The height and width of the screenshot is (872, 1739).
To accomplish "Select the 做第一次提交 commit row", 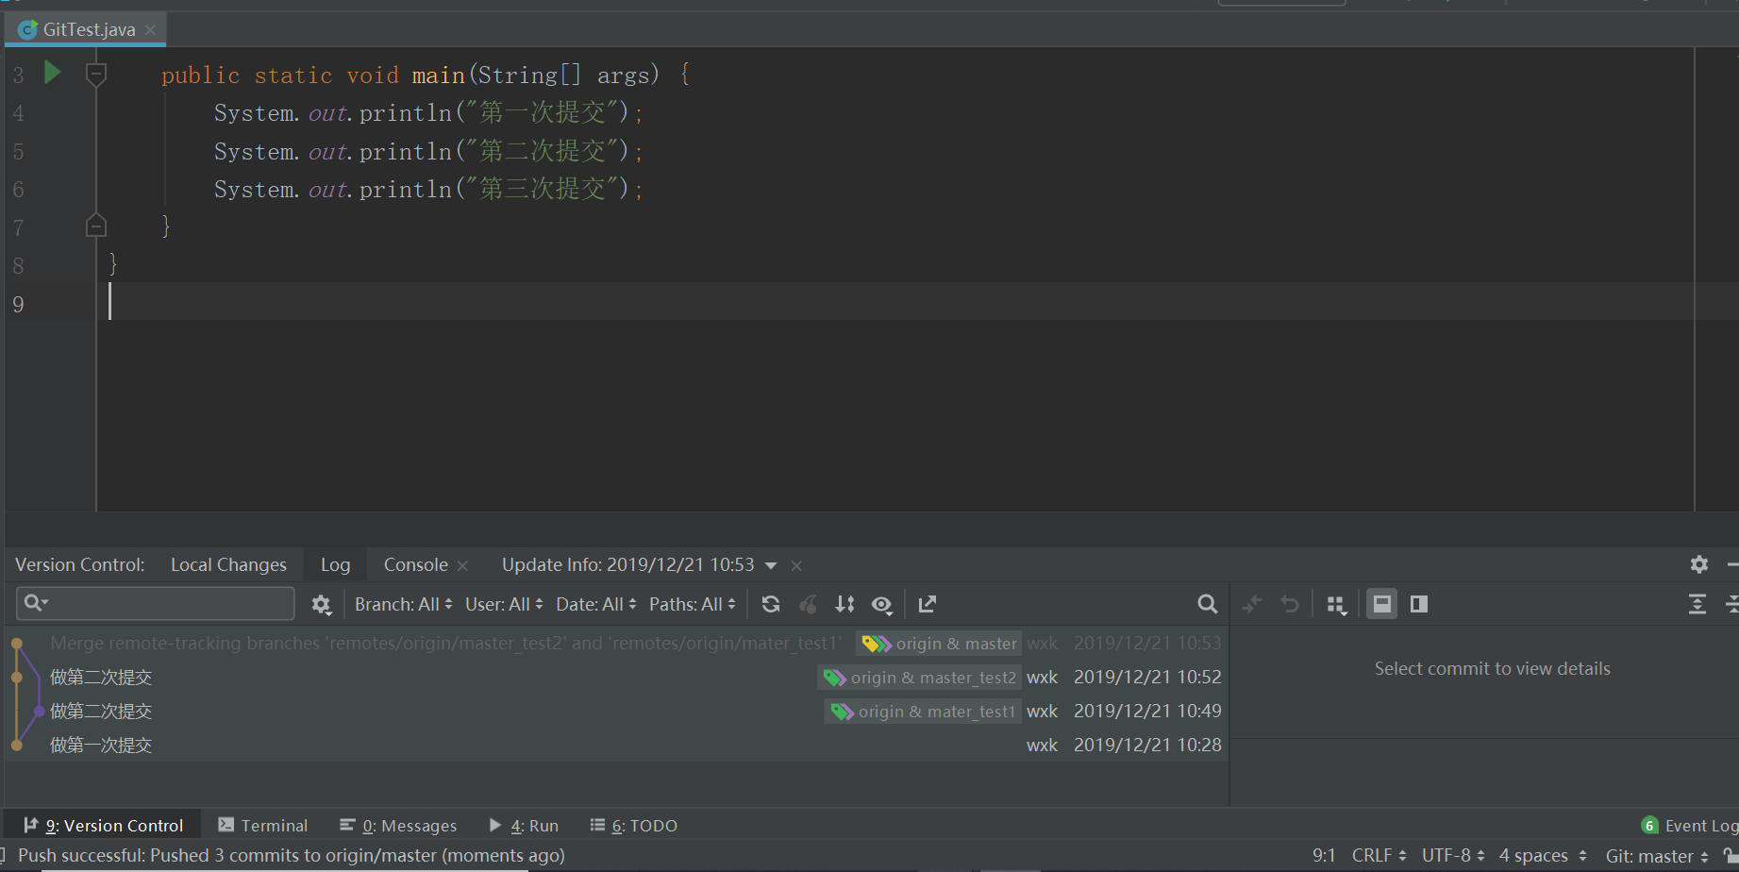I will tap(616, 745).
